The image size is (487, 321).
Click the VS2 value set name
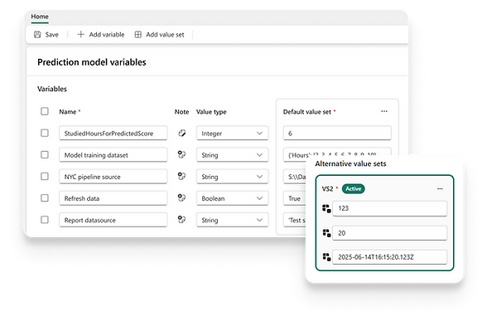tap(327, 189)
